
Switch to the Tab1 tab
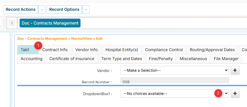pyautogui.click(x=25, y=50)
